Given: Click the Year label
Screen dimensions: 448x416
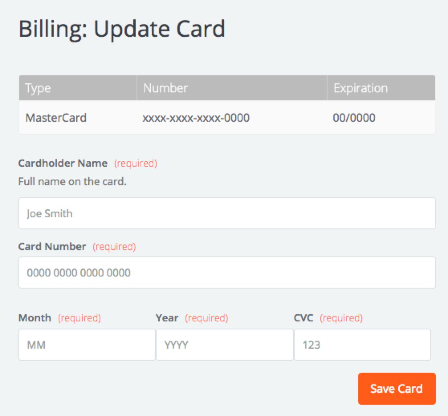Looking at the screenshot, I should (167, 317).
